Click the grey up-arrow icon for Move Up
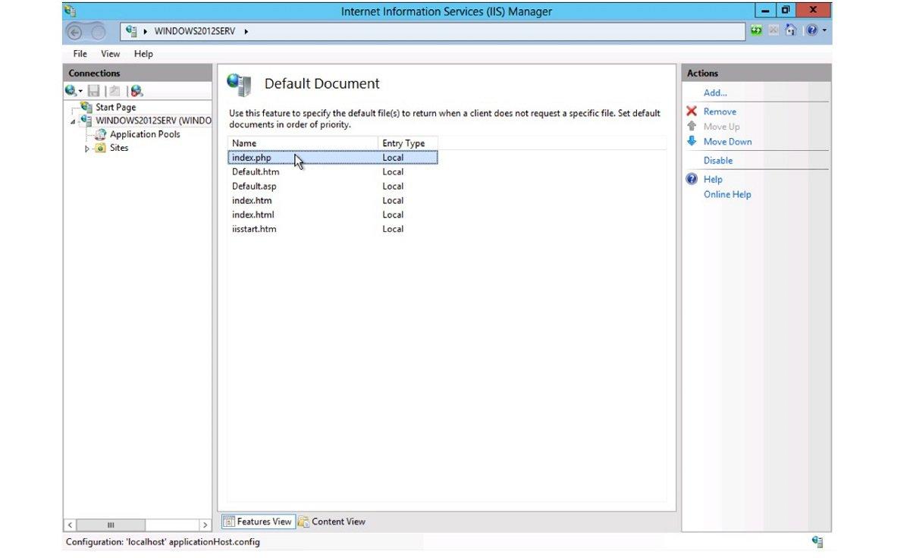 pyautogui.click(x=692, y=126)
